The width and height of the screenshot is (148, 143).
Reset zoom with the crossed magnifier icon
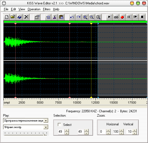98,17
